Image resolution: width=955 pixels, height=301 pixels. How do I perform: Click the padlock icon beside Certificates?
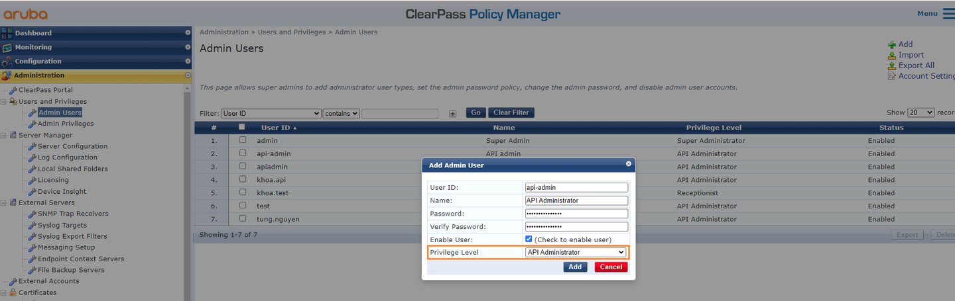coord(13,292)
